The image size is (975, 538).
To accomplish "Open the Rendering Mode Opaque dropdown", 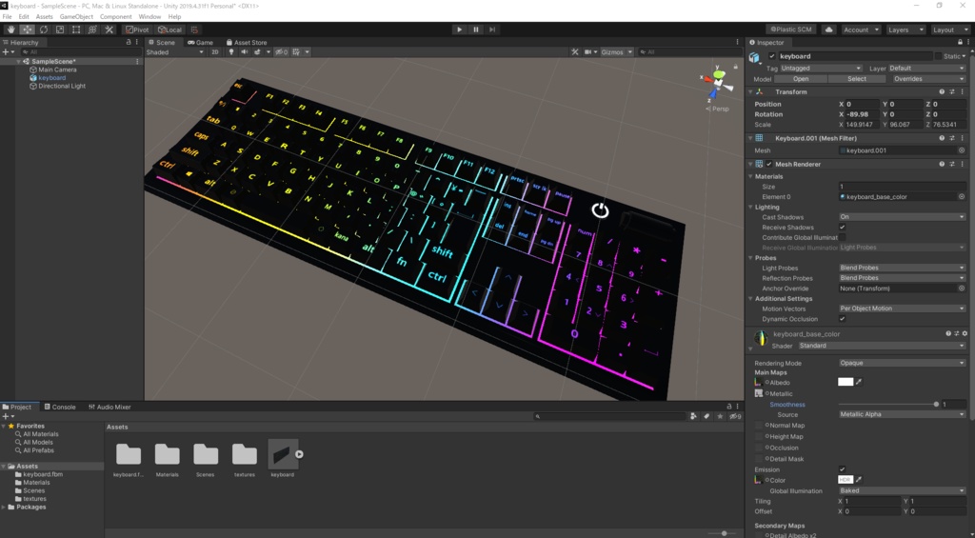I will [903, 363].
